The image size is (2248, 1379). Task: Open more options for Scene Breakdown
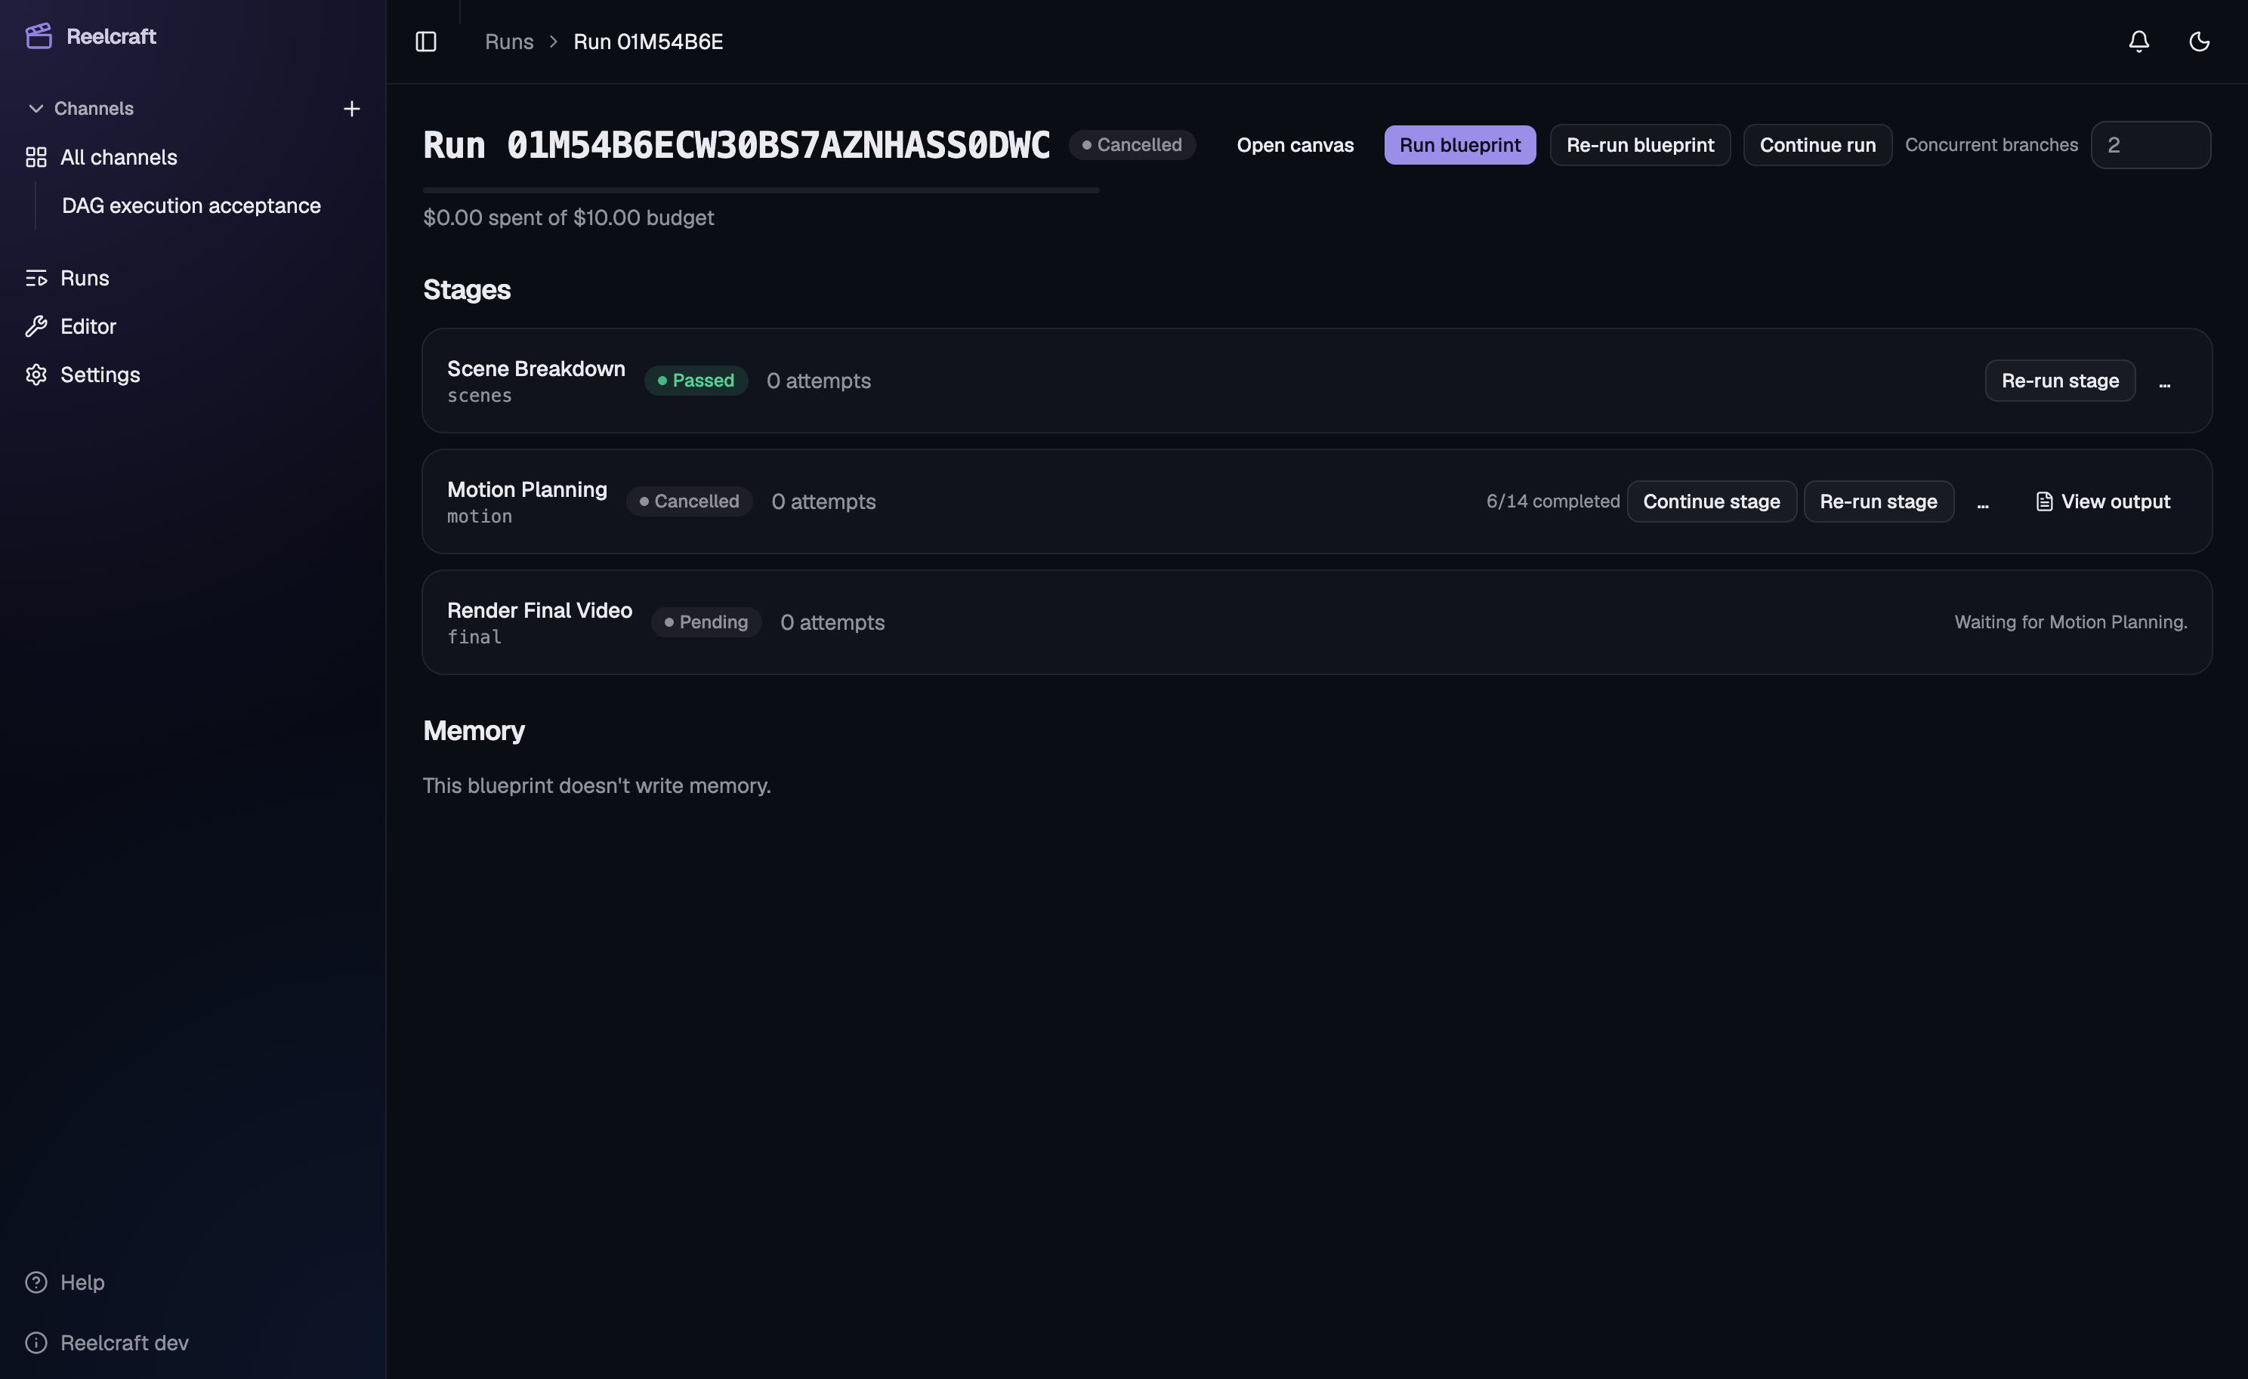pos(2164,382)
